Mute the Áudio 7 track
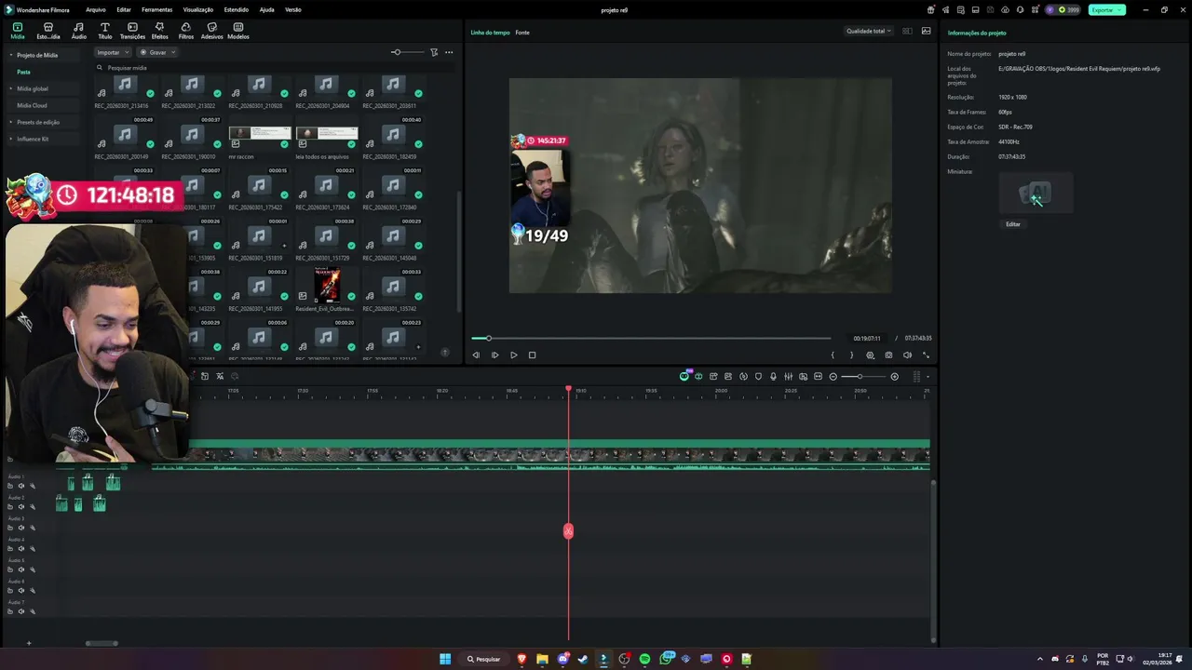The image size is (1192, 670). pos(21,611)
